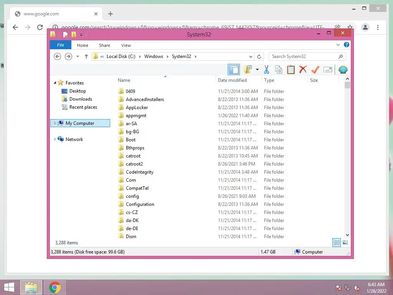Click the Copy icon in toolbar
The image size is (393, 295).
[x=279, y=70]
